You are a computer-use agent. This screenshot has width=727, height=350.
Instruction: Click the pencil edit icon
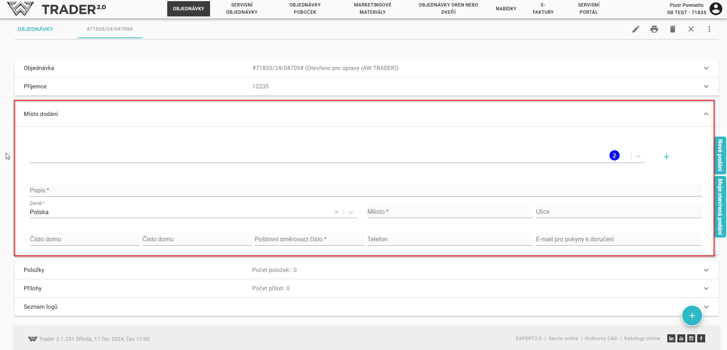click(636, 29)
